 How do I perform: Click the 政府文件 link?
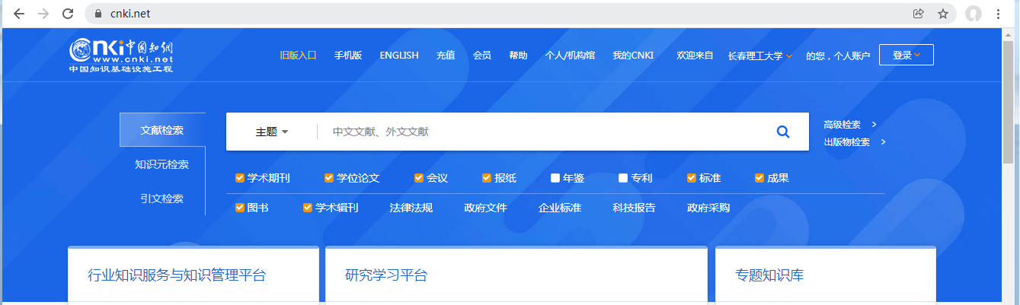point(485,208)
